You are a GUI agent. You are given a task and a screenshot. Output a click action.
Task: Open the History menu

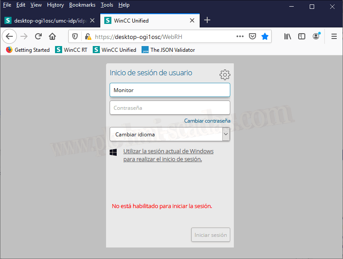(x=55, y=5)
